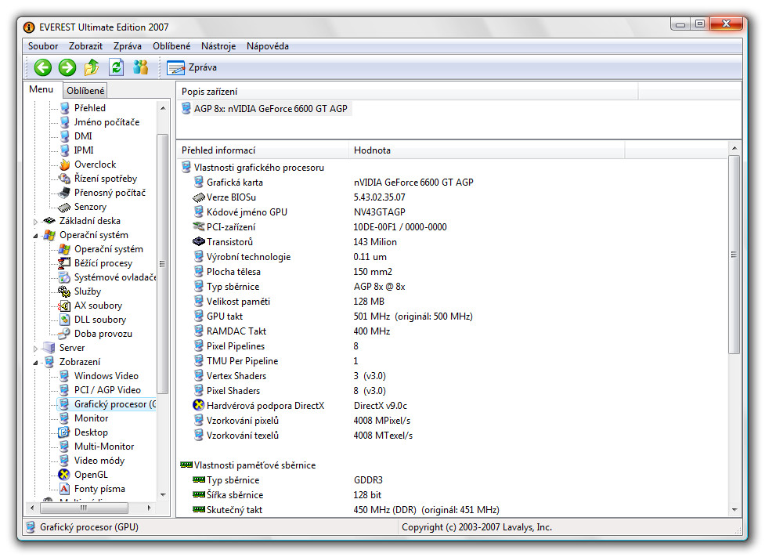Select Grafický procesor tree item
Viewport: 765px width, 557px height.
pos(114,405)
